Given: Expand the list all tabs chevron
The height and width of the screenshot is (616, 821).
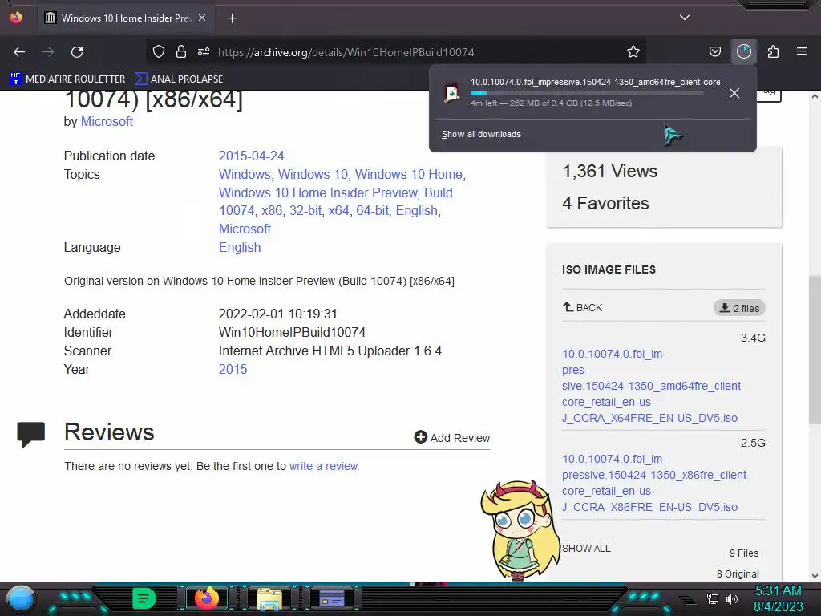Looking at the screenshot, I should (x=685, y=18).
